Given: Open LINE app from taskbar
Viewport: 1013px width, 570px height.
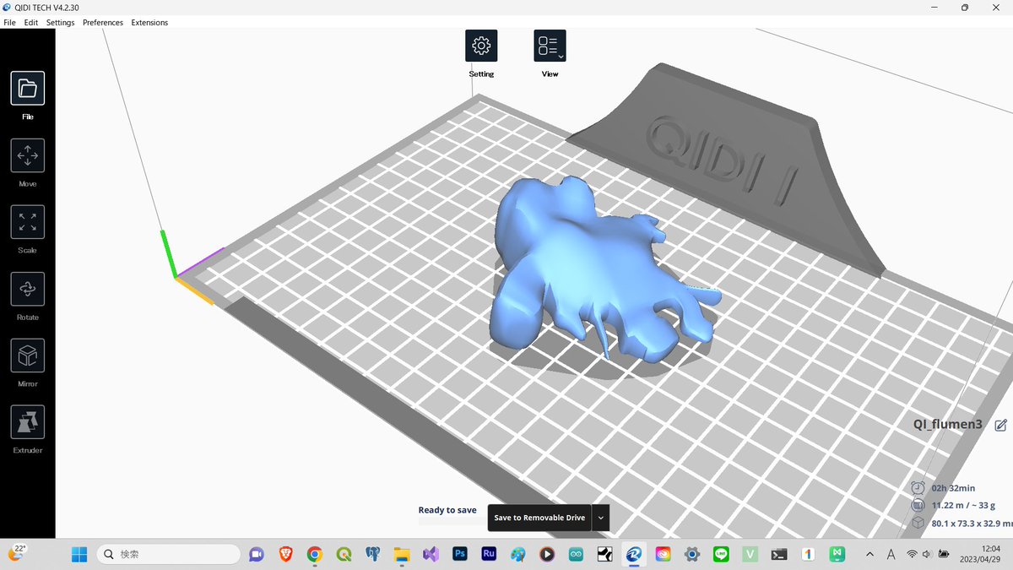Looking at the screenshot, I should [x=721, y=554].
